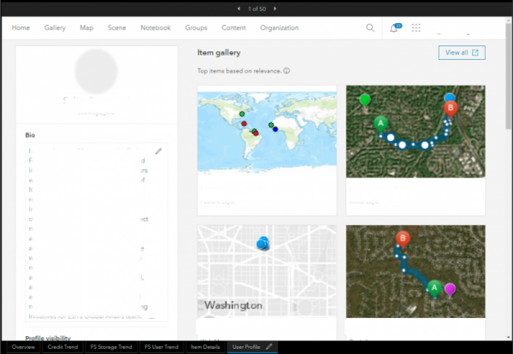Open the Washington map thumbnail

coord(267,271)
